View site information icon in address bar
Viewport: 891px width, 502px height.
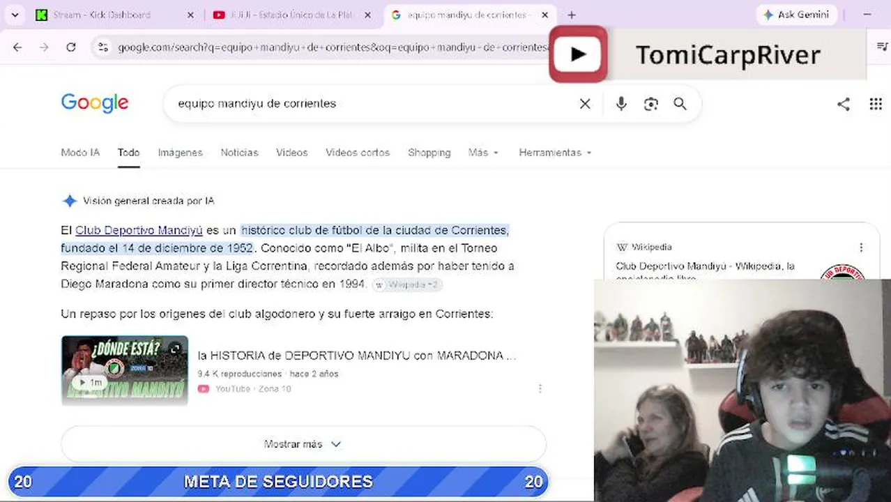click(x=103, y=47)
